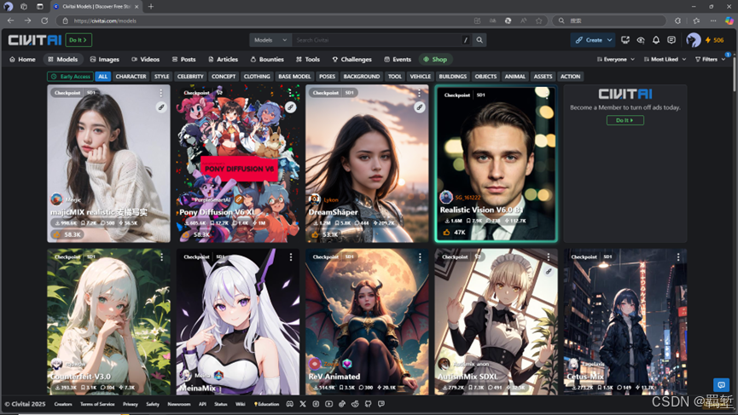The height and width of the screenshot is (415, 738).
Task: Open the ReV Animated model thumbnail
Action: 367,321
